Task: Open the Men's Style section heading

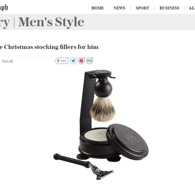Action: pyautogui.click(x=51, y=22)
